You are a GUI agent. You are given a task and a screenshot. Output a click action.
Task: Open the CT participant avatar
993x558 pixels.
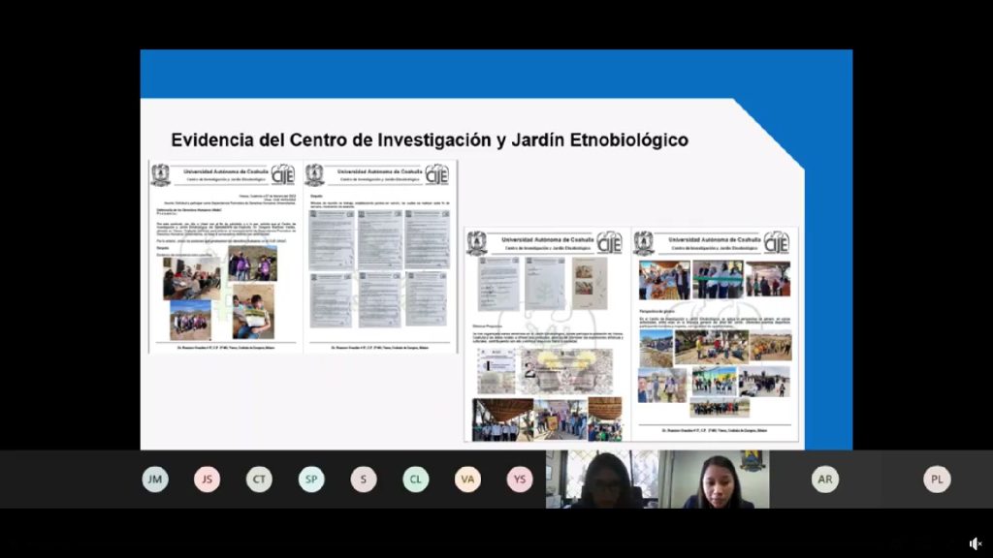pyautogui.click(x=259, y=480)
